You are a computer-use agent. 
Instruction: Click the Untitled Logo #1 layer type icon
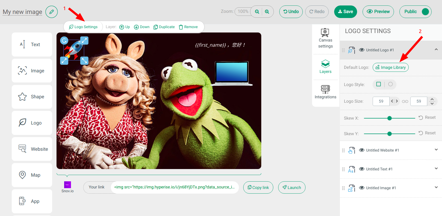coord(352,50)
